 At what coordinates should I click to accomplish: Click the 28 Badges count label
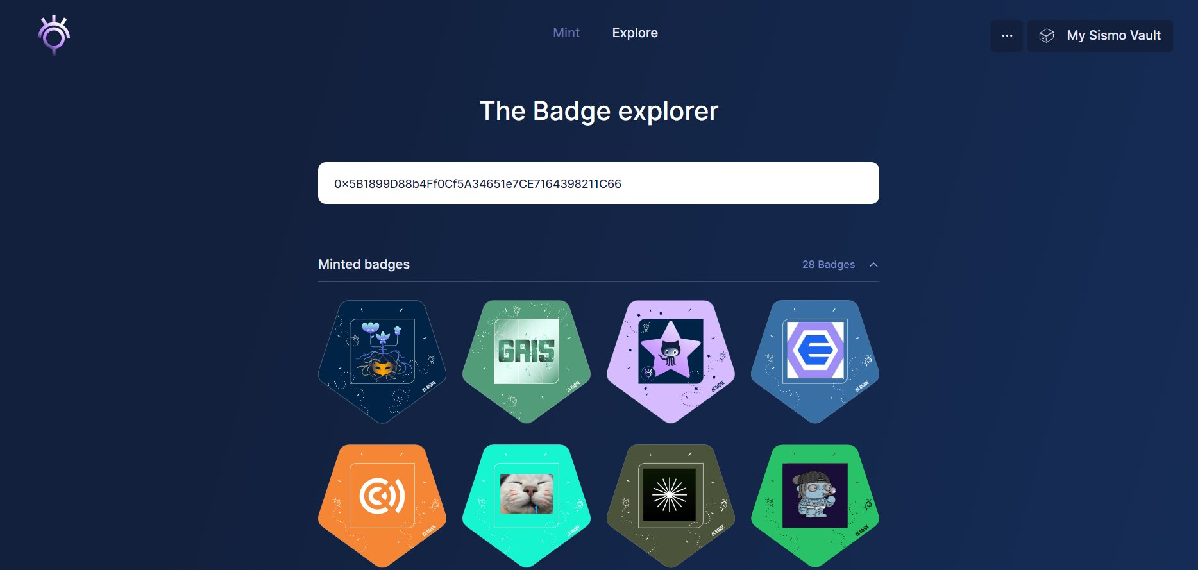coord(829,265)
